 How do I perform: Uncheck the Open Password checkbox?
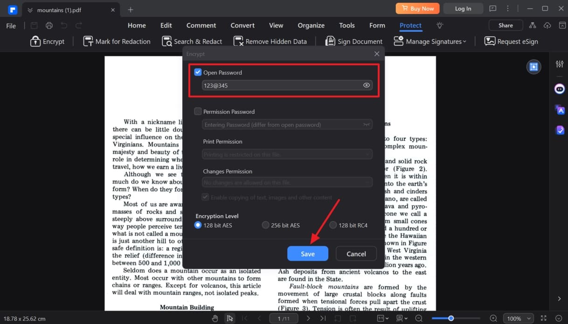click(x=198, y=72)
